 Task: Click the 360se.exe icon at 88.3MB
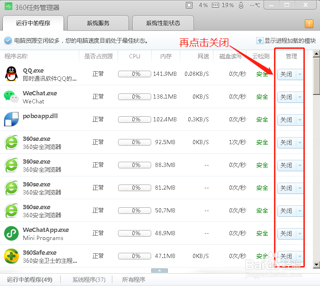[x=11, y=165]
